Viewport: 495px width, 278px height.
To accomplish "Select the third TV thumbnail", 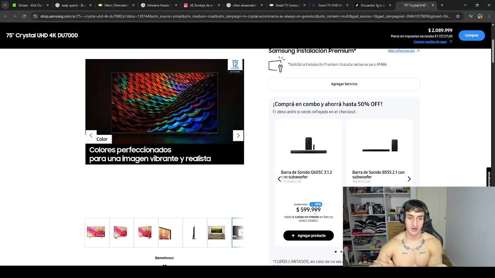I will [x=145, y=232].
